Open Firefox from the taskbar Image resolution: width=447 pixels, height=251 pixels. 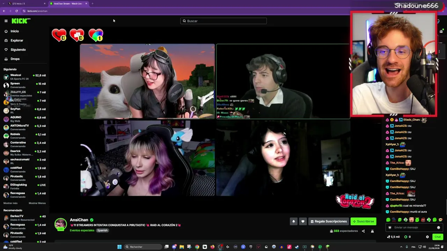click(x=212, y=247)
